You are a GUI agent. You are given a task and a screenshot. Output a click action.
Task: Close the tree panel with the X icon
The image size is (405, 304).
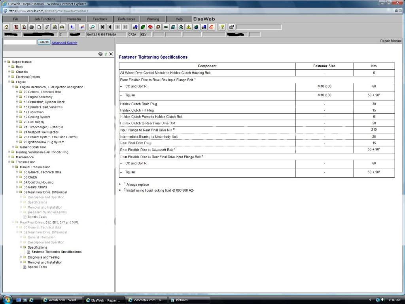coord(111,54)
